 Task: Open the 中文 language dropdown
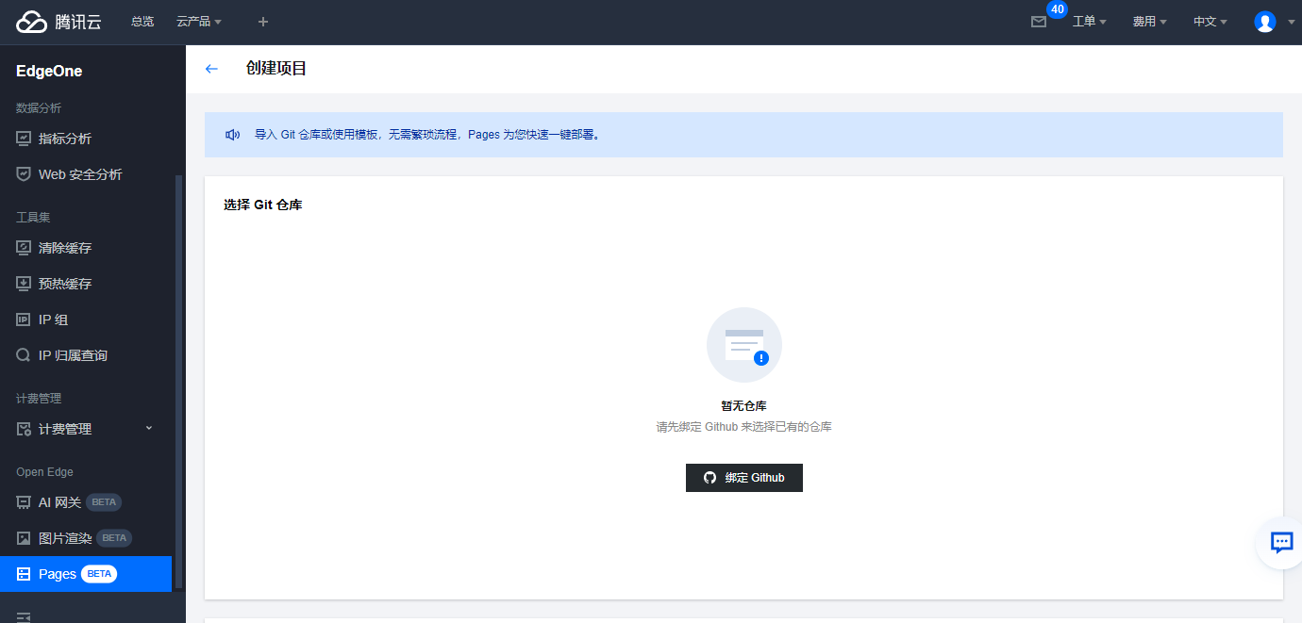click(1210, 22)
